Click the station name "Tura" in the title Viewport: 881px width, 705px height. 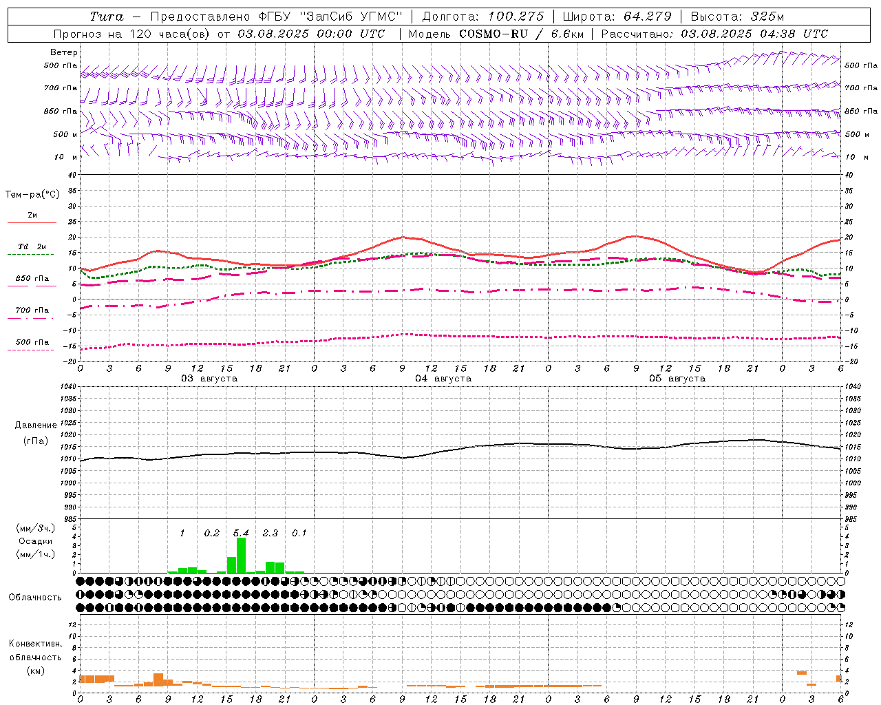click(x=107, y=17)
